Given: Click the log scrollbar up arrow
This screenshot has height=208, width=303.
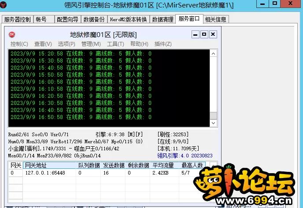Looking at the screenshot, I should tap(213, 54).
